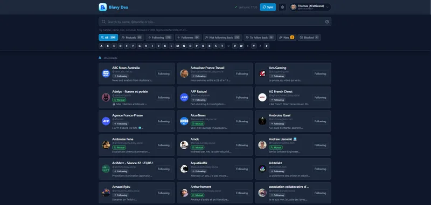Open settings via the gear icon
431x205 pixels.
click(282, 7)
